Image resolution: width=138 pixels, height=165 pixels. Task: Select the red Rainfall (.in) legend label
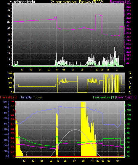click(8, 97)
